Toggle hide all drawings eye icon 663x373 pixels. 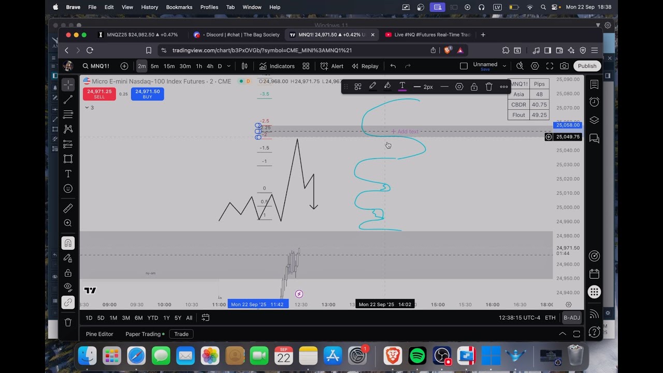[68, 287]
